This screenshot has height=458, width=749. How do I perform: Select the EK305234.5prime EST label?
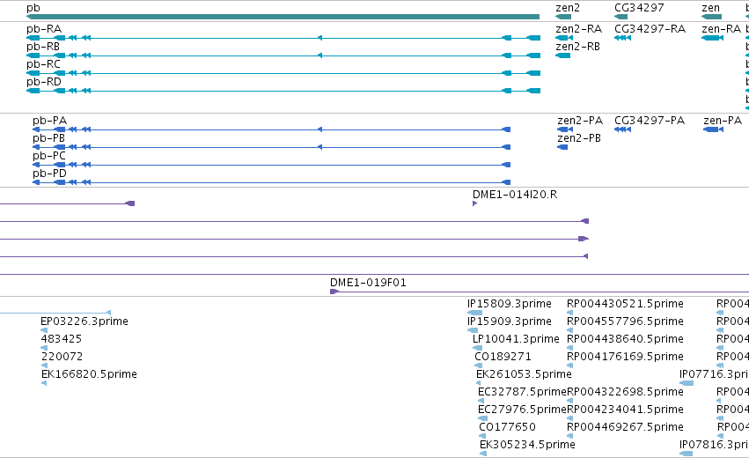527,445
